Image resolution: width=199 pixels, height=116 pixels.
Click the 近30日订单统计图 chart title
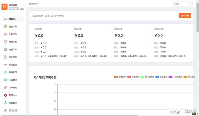[45, 77]
